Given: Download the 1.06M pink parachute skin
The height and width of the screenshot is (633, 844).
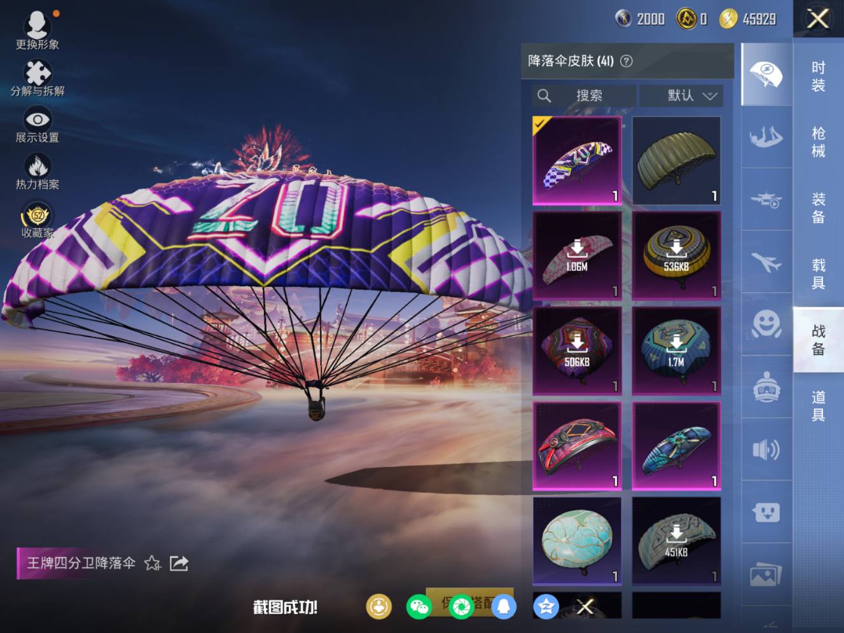Looking at the screenshot, I should coord(577,256).
